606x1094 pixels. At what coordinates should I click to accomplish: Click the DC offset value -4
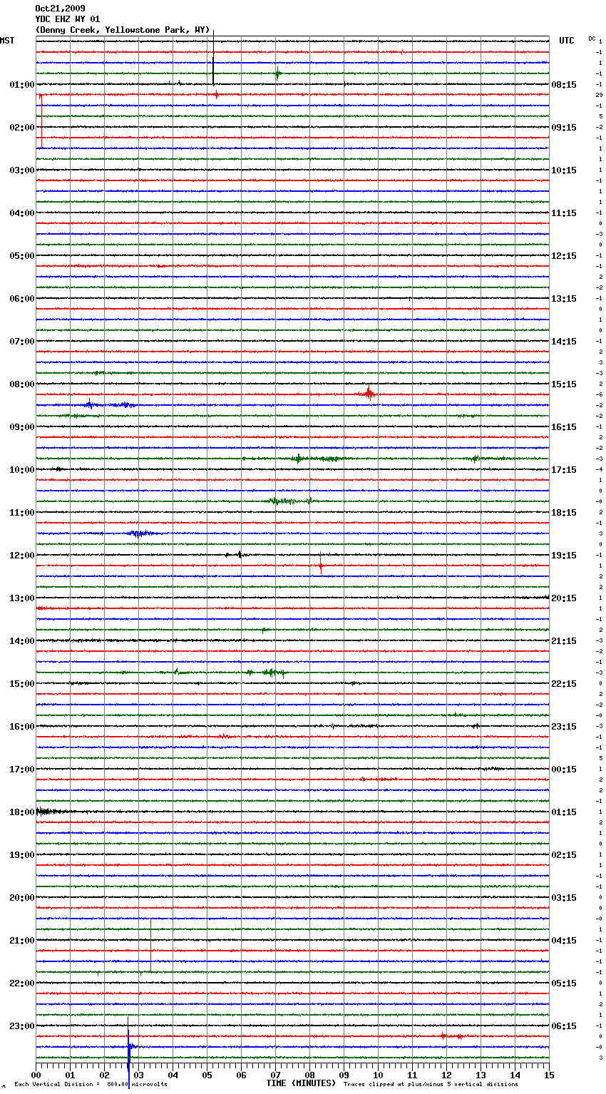600,469
